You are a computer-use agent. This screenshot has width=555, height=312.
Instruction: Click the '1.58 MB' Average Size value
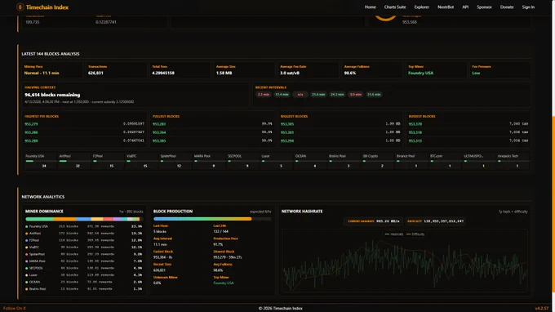(224, 73)
